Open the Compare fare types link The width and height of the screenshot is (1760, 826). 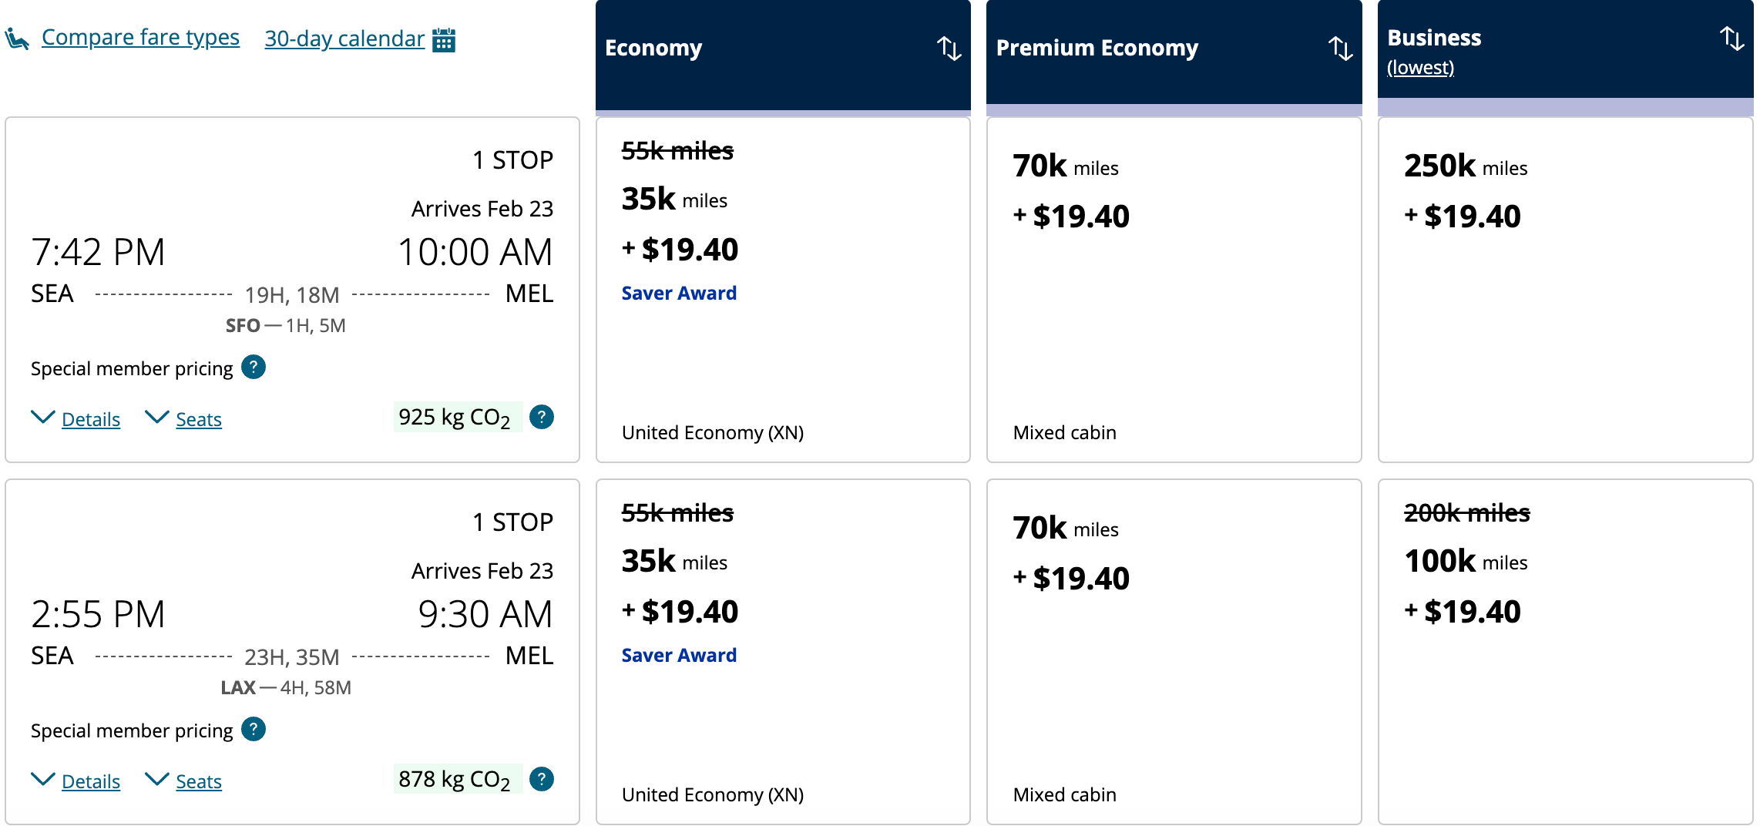(x=140, y=37)
